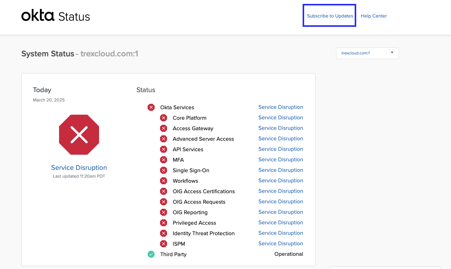Click the Today heading
This screenshot has width=451, height=269.
(42, 90)
